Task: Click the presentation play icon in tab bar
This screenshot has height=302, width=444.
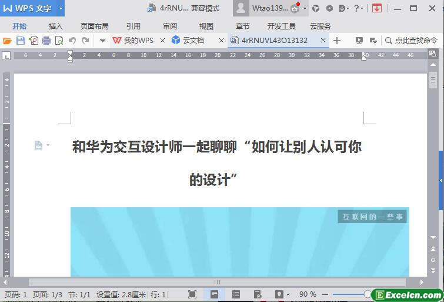Action: coord(359,41)
